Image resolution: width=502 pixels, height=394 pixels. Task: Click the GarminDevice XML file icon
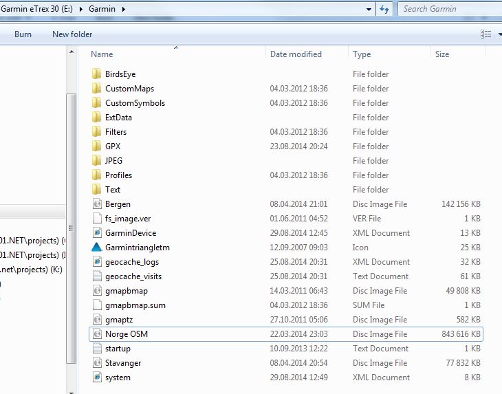97,232
